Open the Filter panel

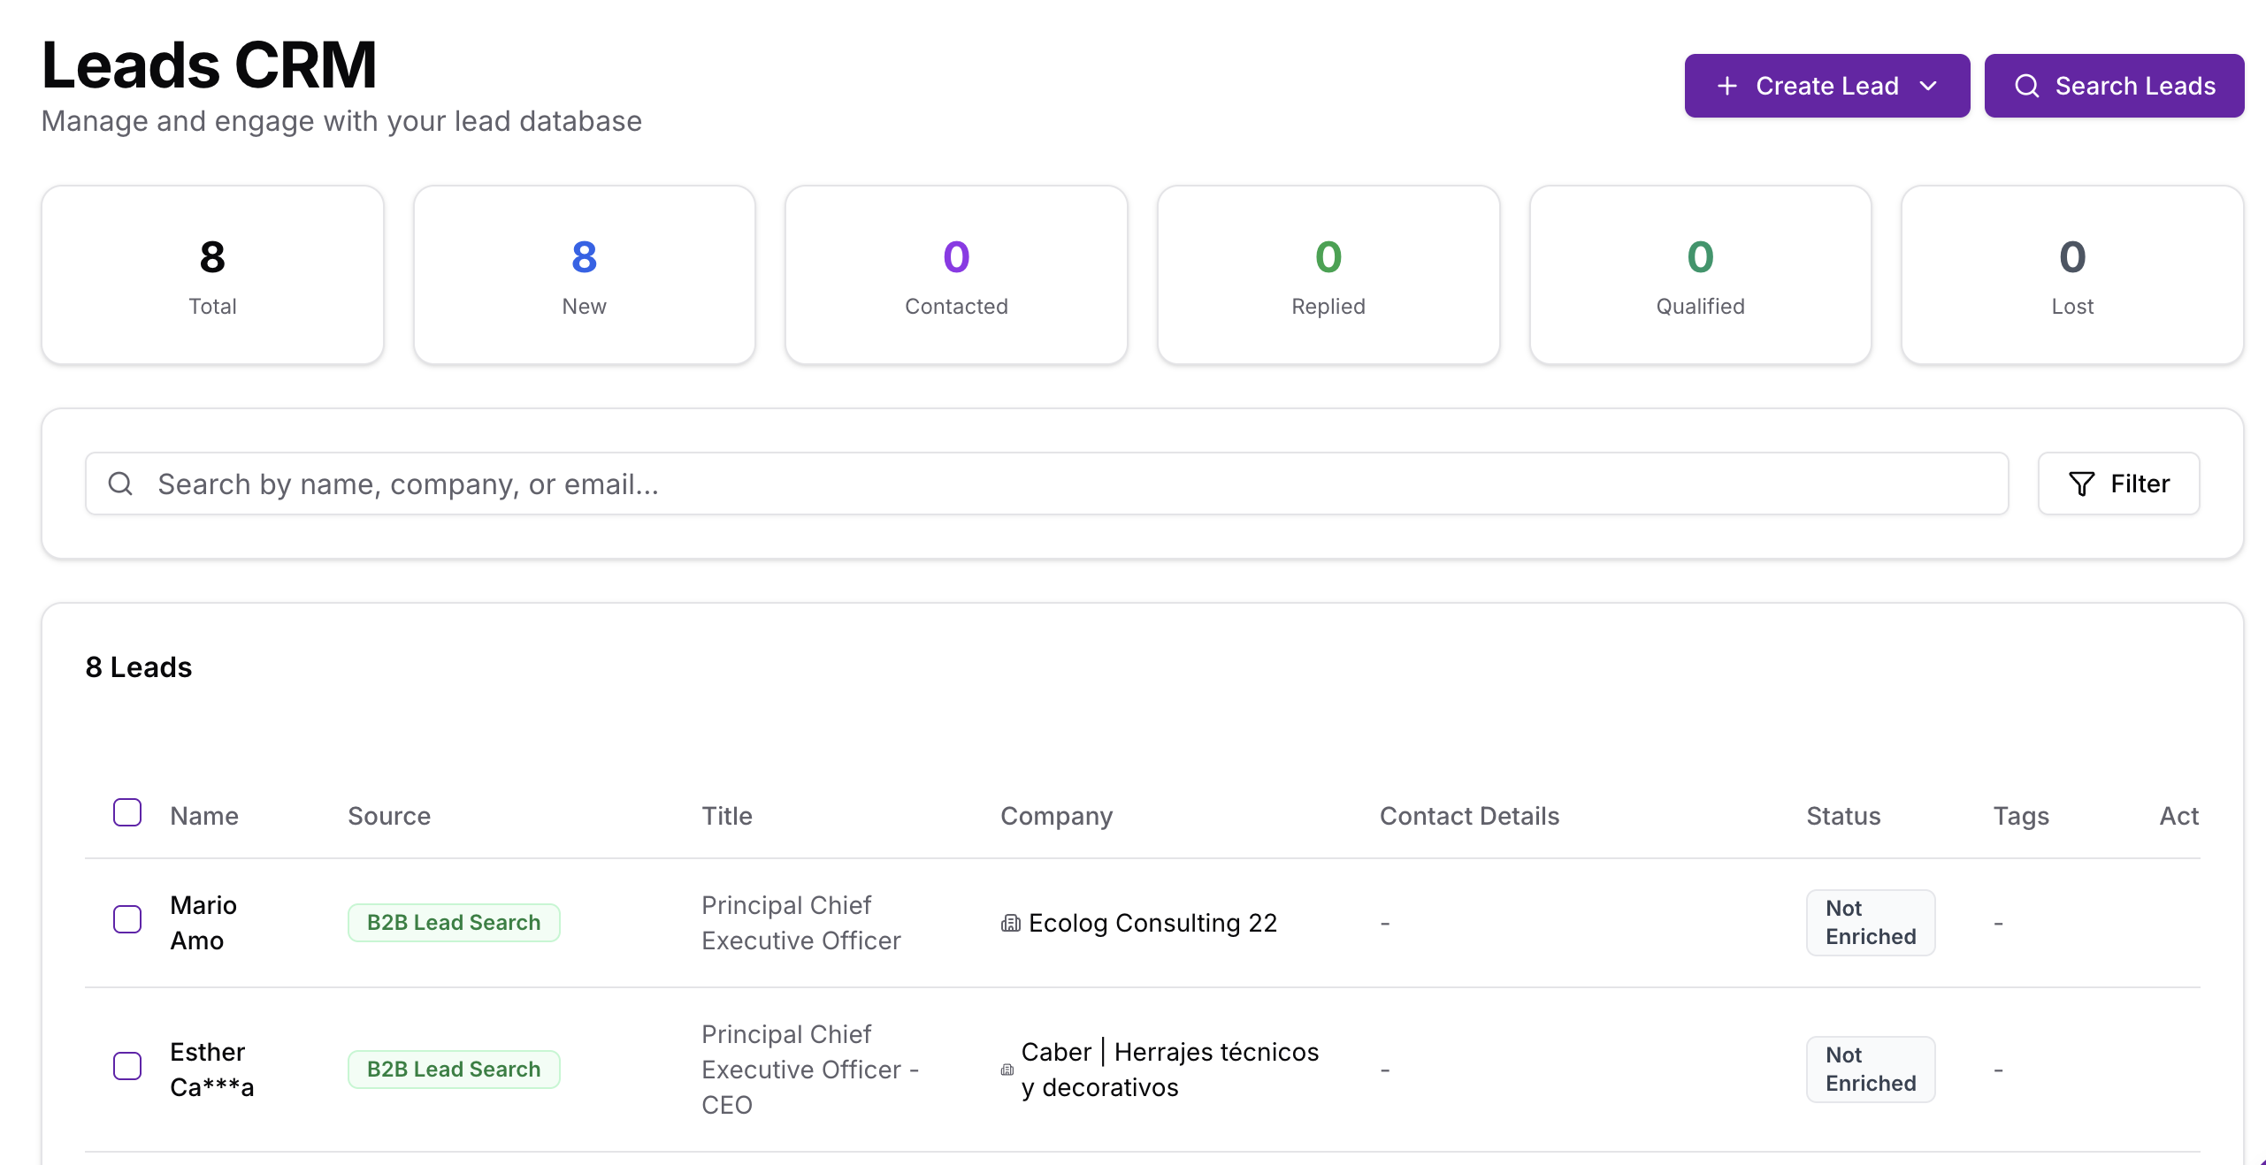(2118, 484)
